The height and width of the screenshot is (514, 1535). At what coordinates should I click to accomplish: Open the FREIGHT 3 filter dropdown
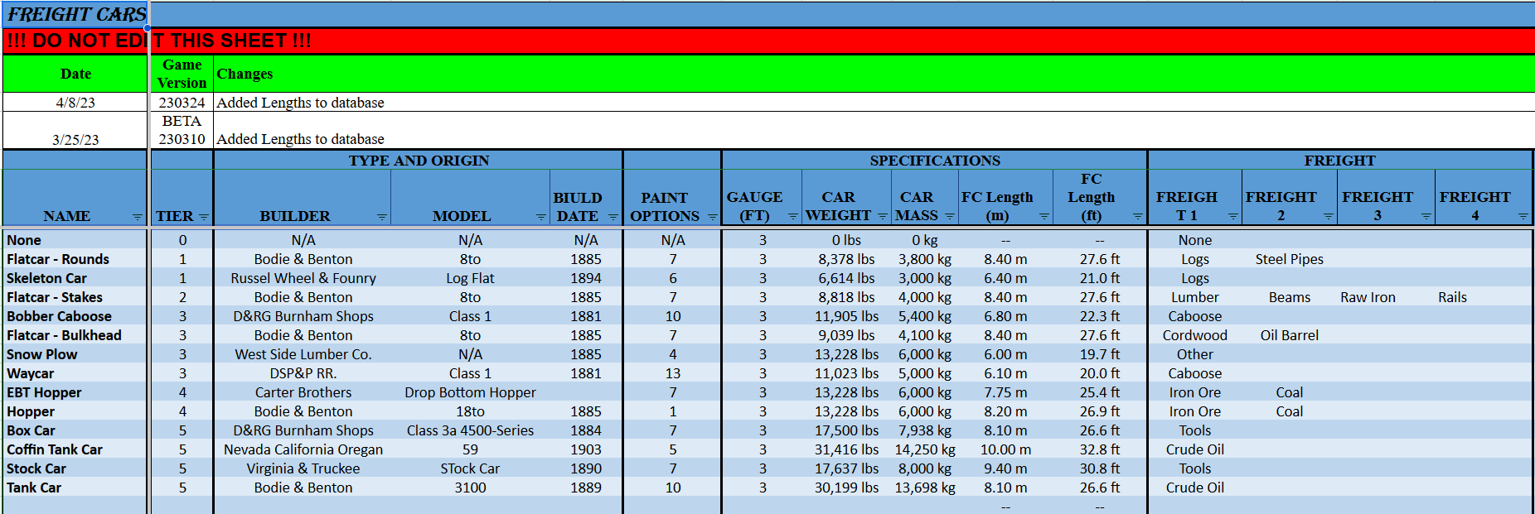click(1426, 217)
